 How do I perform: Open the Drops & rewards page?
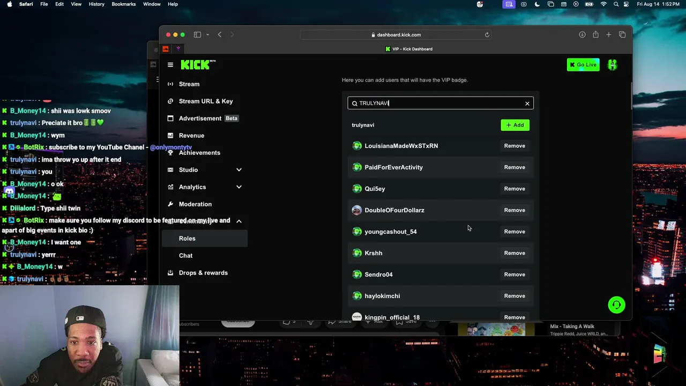pyautogui.click(x=203, y=273)
